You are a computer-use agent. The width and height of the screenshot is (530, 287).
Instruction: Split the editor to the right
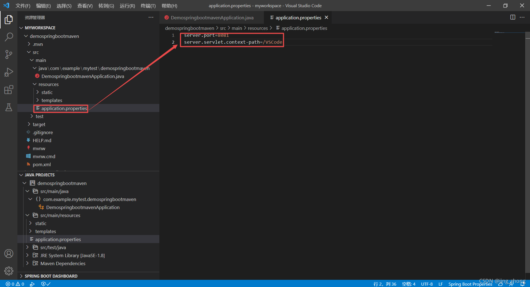point(513,17)
